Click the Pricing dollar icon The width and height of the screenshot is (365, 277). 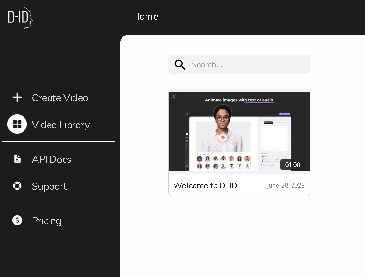pos(17,220)
